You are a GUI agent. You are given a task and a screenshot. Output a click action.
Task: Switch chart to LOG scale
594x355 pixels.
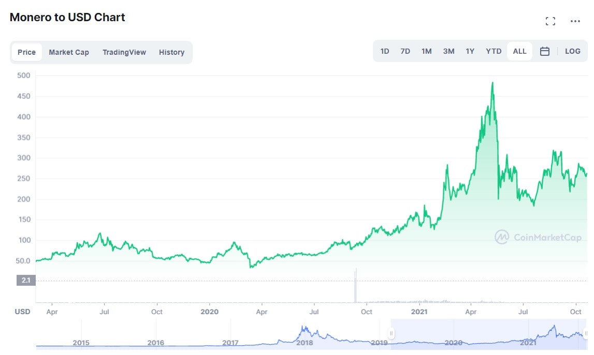(x=572, y=51)
